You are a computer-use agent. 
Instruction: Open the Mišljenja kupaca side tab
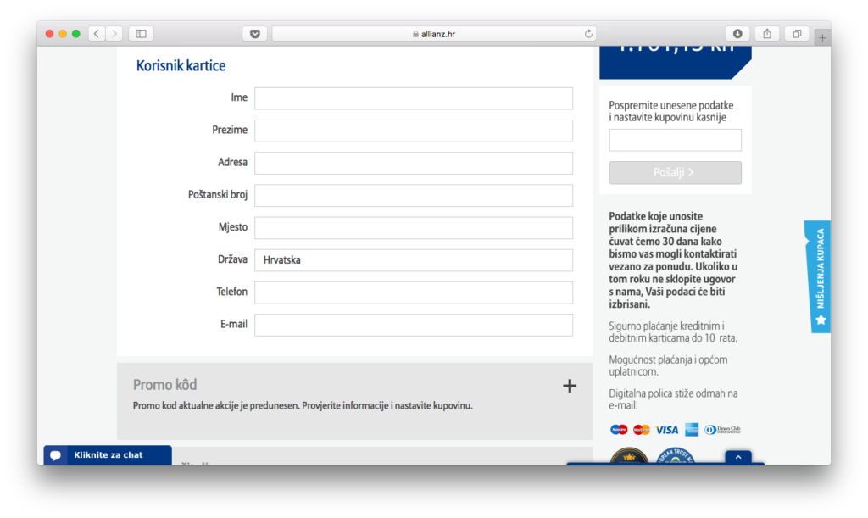pyautogui.click(x=819, y=276)
